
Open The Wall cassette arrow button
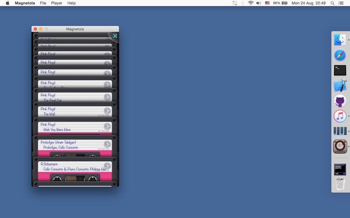[107, 111]
